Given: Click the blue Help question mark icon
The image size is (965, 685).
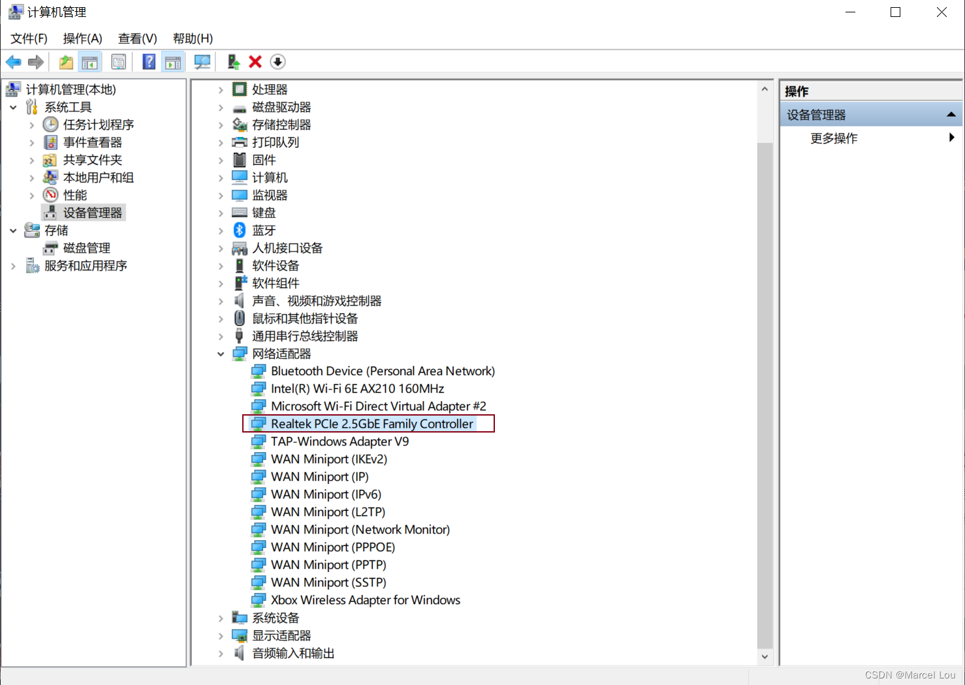Looking at the screenshot, I should tap(150, 62).
